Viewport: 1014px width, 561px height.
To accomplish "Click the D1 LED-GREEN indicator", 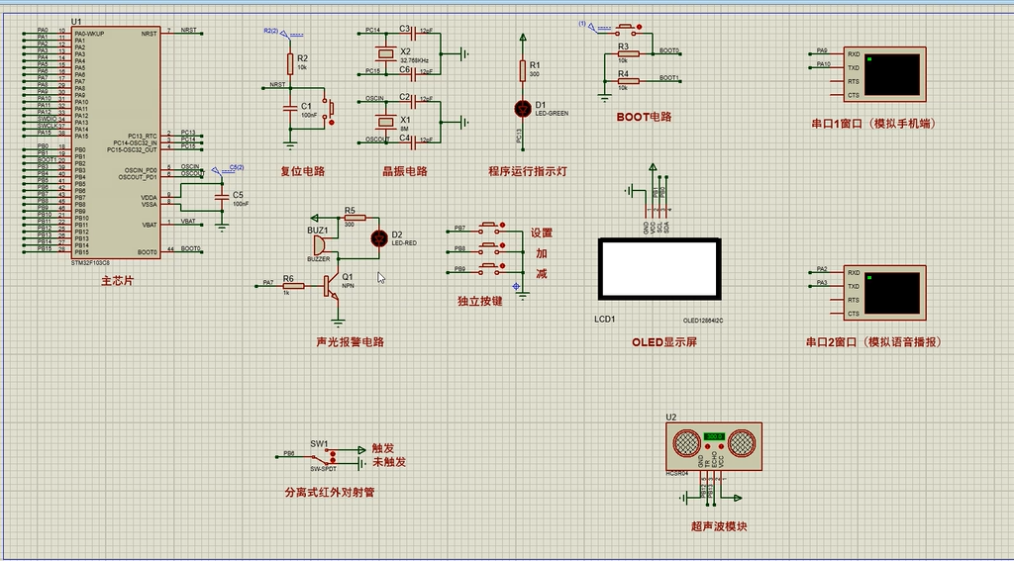I will pyautogui.click(x=523, y=107).
